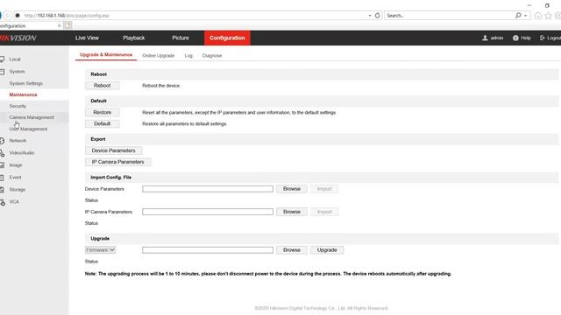Expand the Network section in sidebar
The height and width of the screenshot is (315, 561).
(x=18, y=141)
